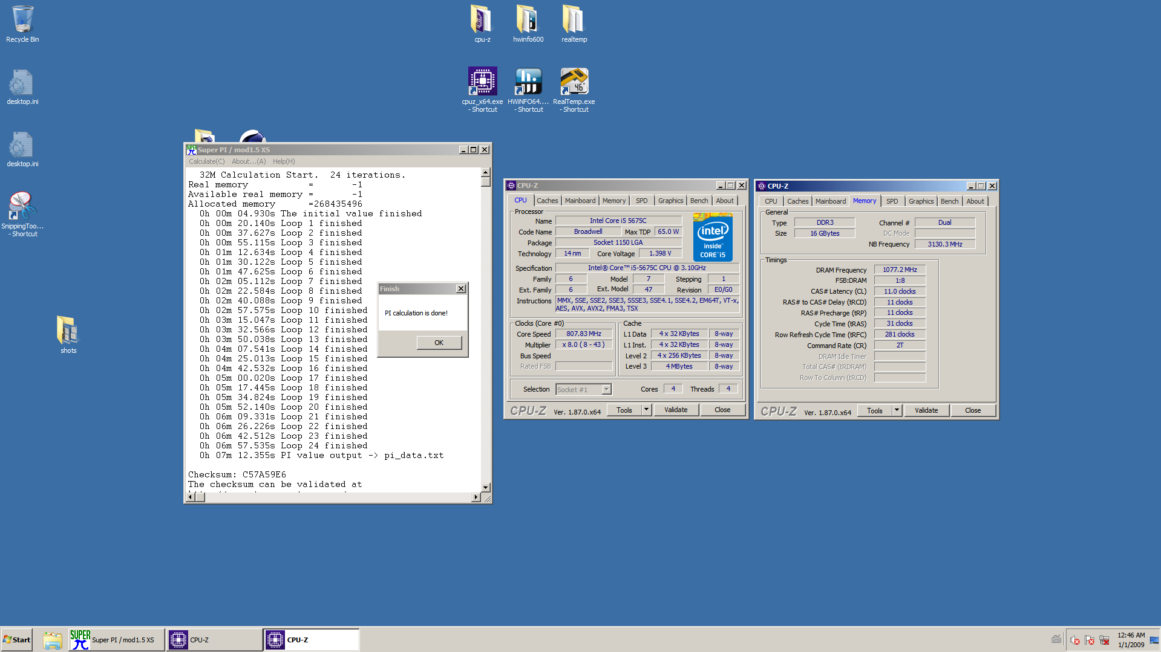Screen dimensions: 1161x652
Task: Launch RealTemp.exe shortcut icon
Action: (574, 89)
